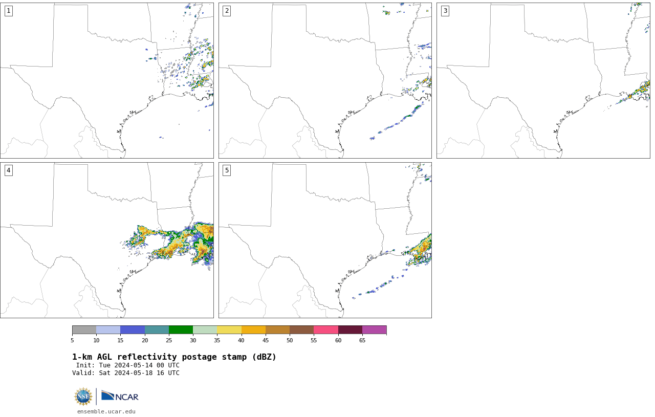Select the gray 5-10 dBZ swatch
Viewport: 655px width, 417px height.
point(84,330)
